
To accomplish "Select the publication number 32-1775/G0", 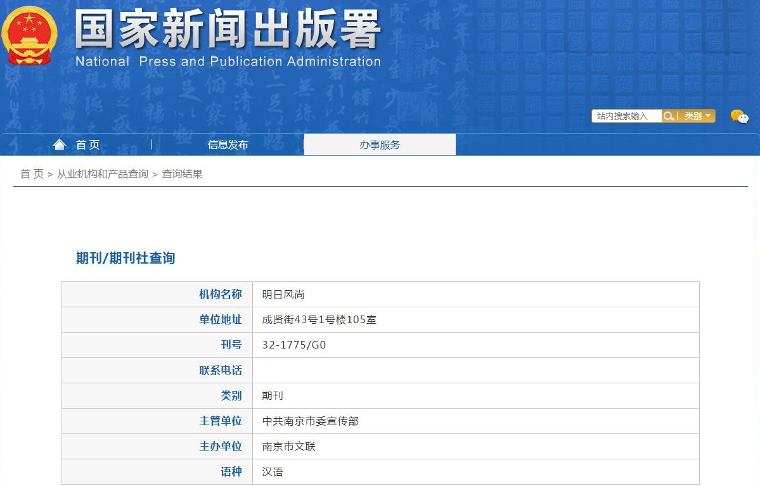I will [x=293, y=345].
